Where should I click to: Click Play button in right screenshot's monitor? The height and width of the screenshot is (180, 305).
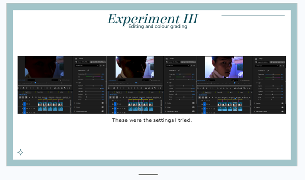[x=224, y=88]
